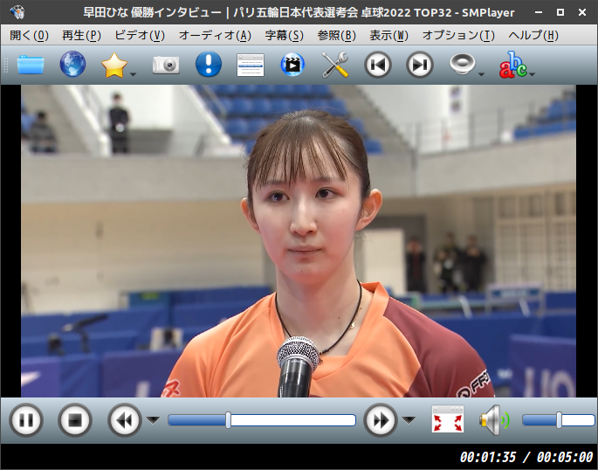Close the SMPlayer window
Image resolution: width=598 pixels, height=470 pixels.
click(582, 12)
